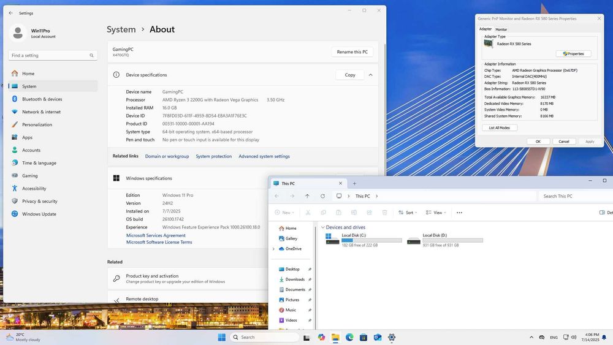Click the File Explorer forward arrow
This screenshot has height=345, width=613.
pos(292,196)
